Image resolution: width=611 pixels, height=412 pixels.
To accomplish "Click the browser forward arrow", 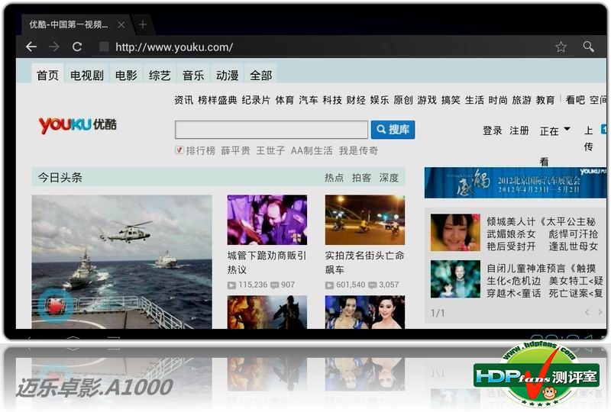I will [x=53, y=47].
